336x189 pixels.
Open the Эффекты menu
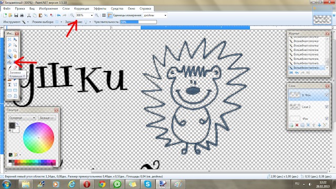tap(100, 8)
